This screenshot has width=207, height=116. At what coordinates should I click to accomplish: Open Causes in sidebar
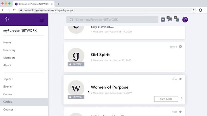click(x=8, y=94)
